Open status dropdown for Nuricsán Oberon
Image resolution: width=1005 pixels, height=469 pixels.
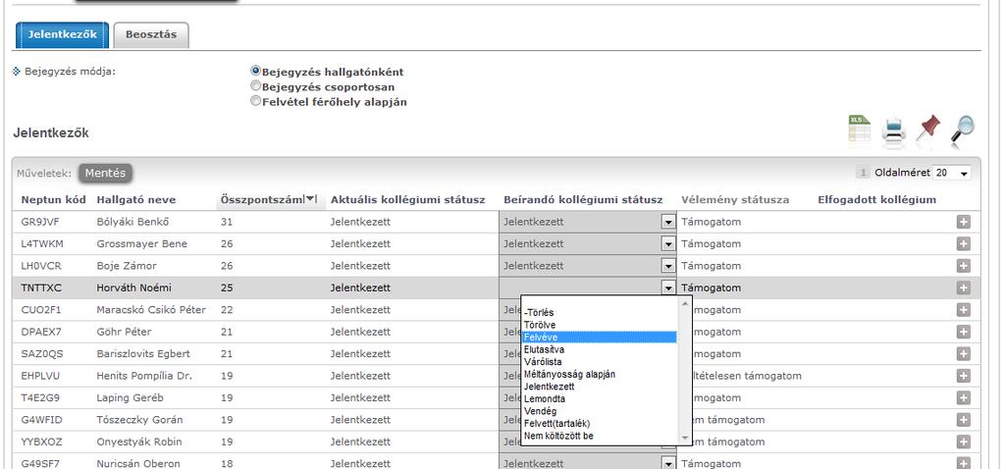click(x=668, y=463)
